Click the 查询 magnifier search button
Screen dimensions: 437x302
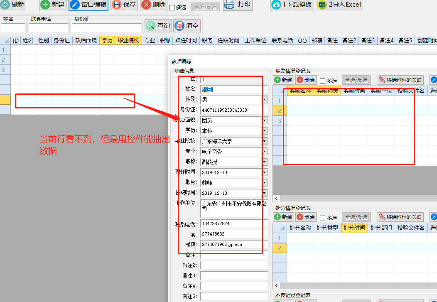(150, 26)
